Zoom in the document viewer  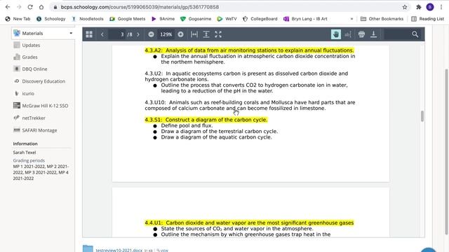pyautogui.click(x=180, y=34)
